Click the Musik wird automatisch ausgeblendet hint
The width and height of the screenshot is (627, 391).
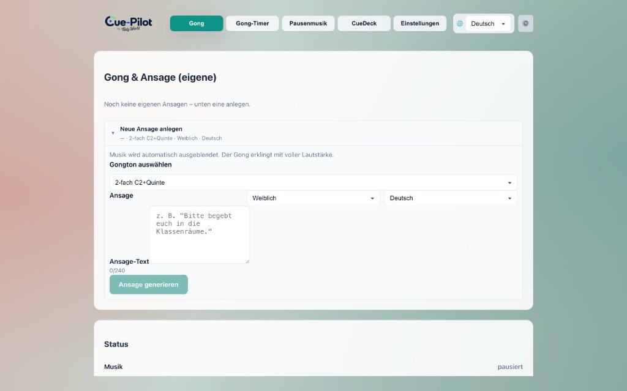222,155
